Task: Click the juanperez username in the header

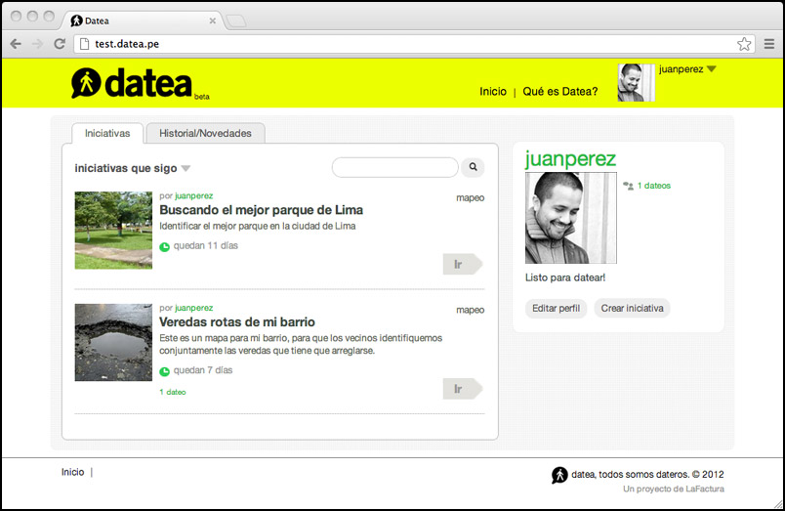Action: [x=681, y=69]
